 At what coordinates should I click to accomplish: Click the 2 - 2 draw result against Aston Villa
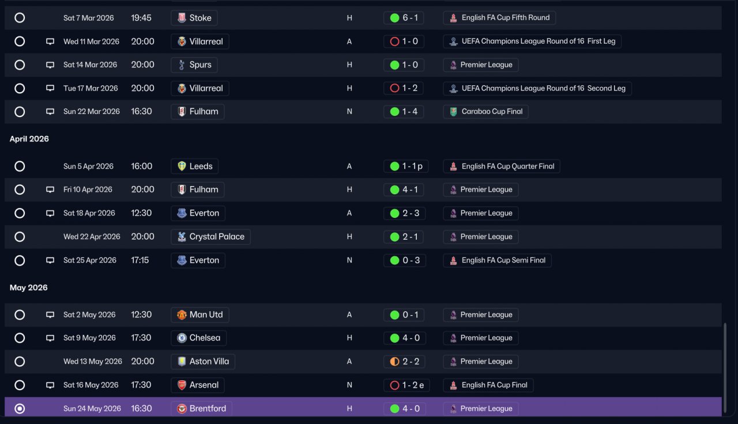coord(404,362)
